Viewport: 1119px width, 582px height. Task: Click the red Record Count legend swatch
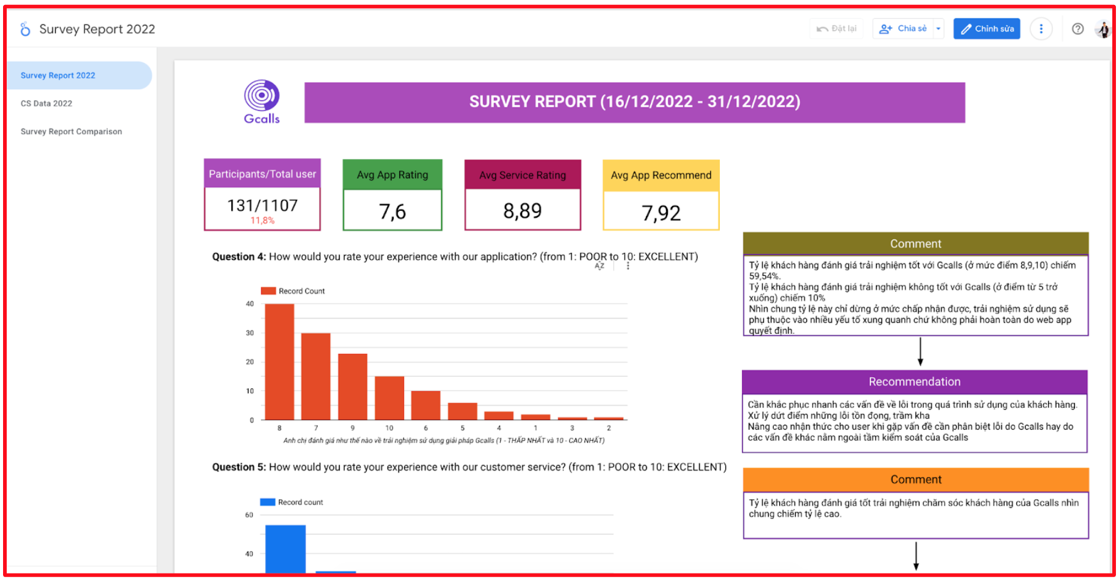click(x=268, y=291)
